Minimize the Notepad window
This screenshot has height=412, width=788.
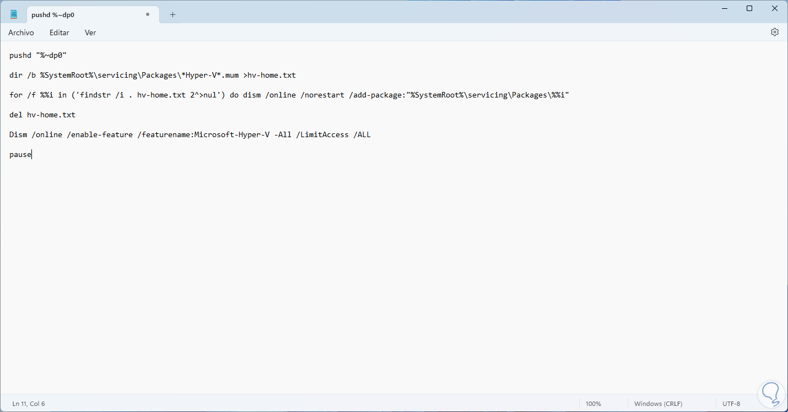725,8
